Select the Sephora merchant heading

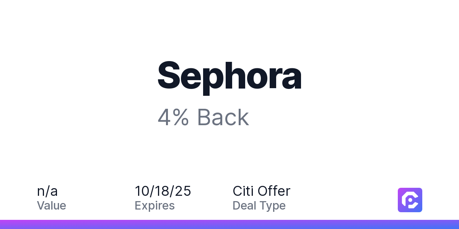coord(229,76)
